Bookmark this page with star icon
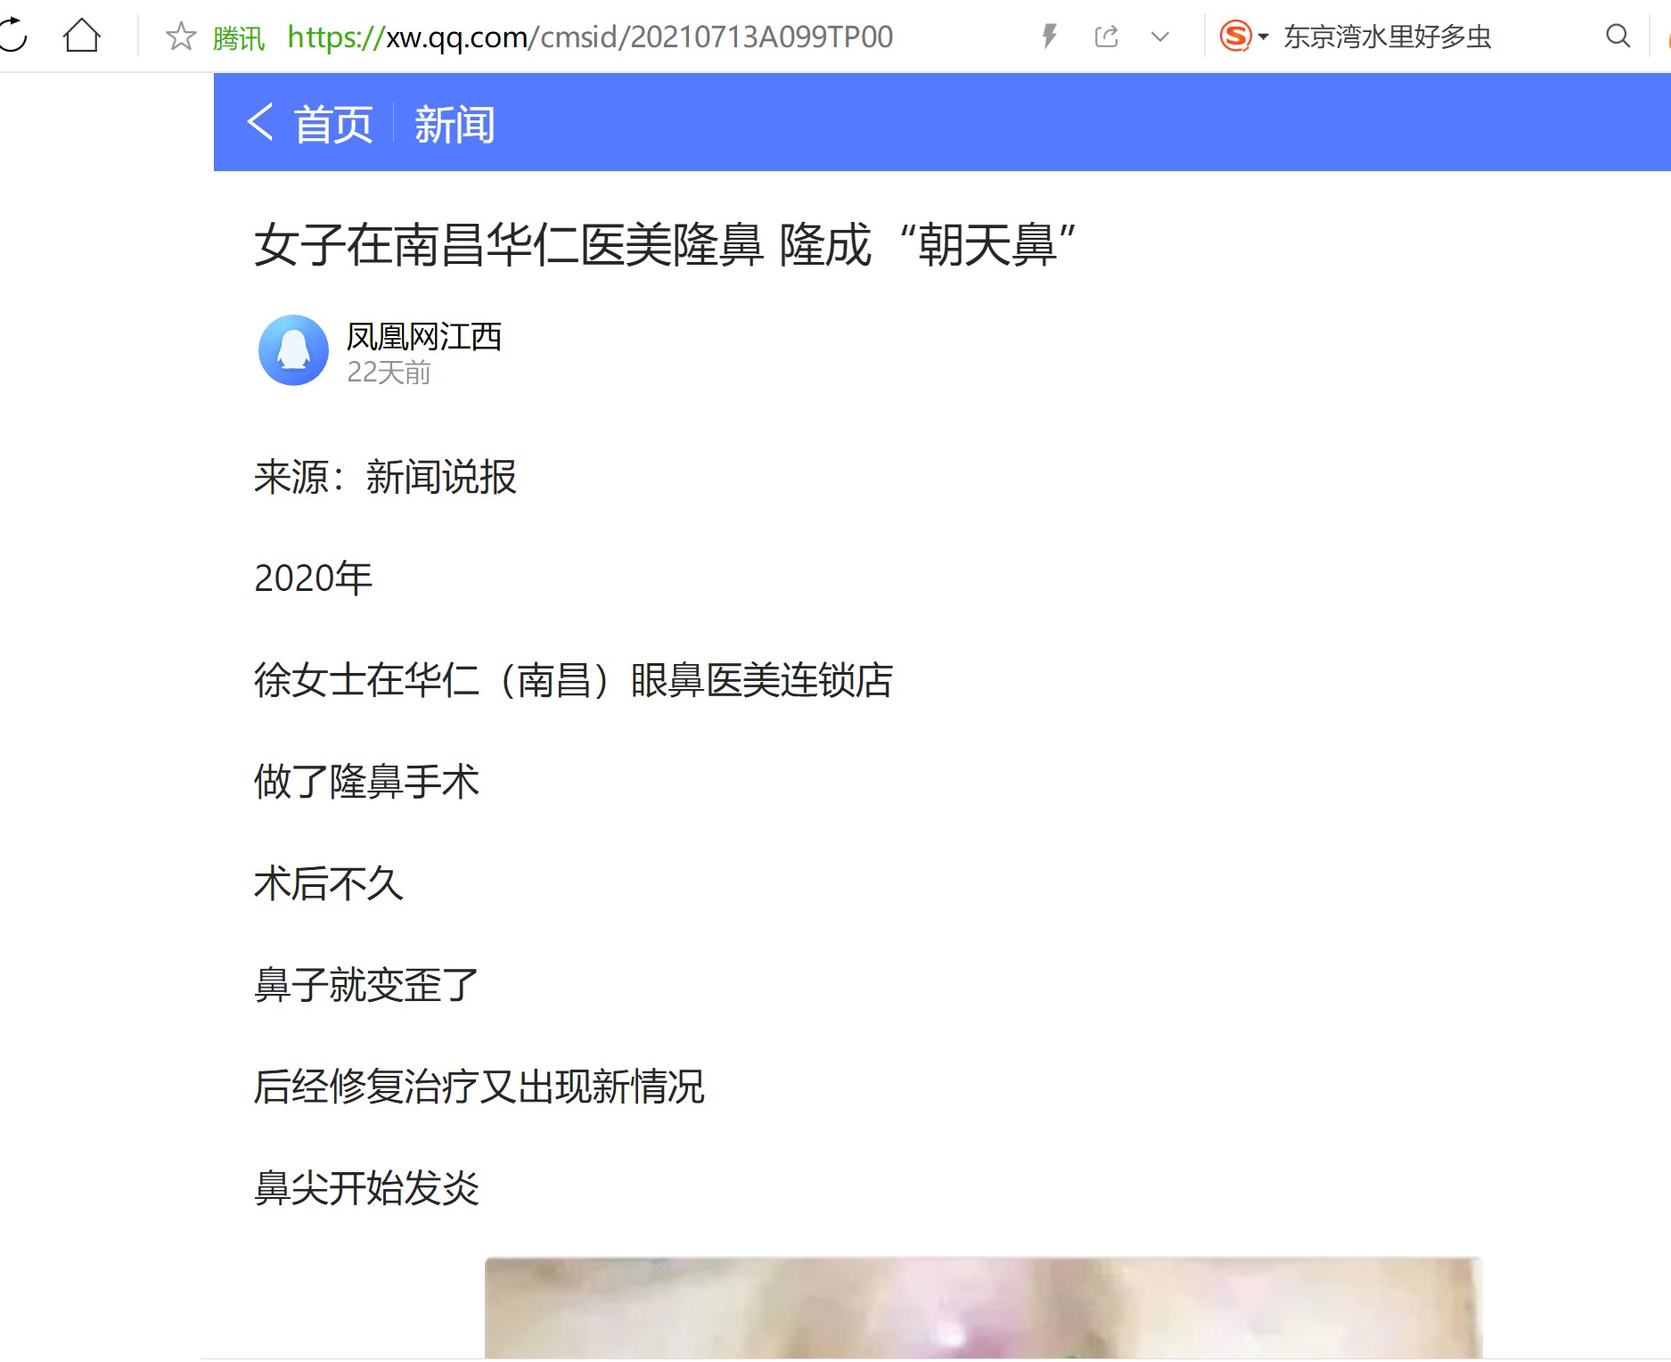The width and height of the screenshot is (1671, 1362). 181,37
